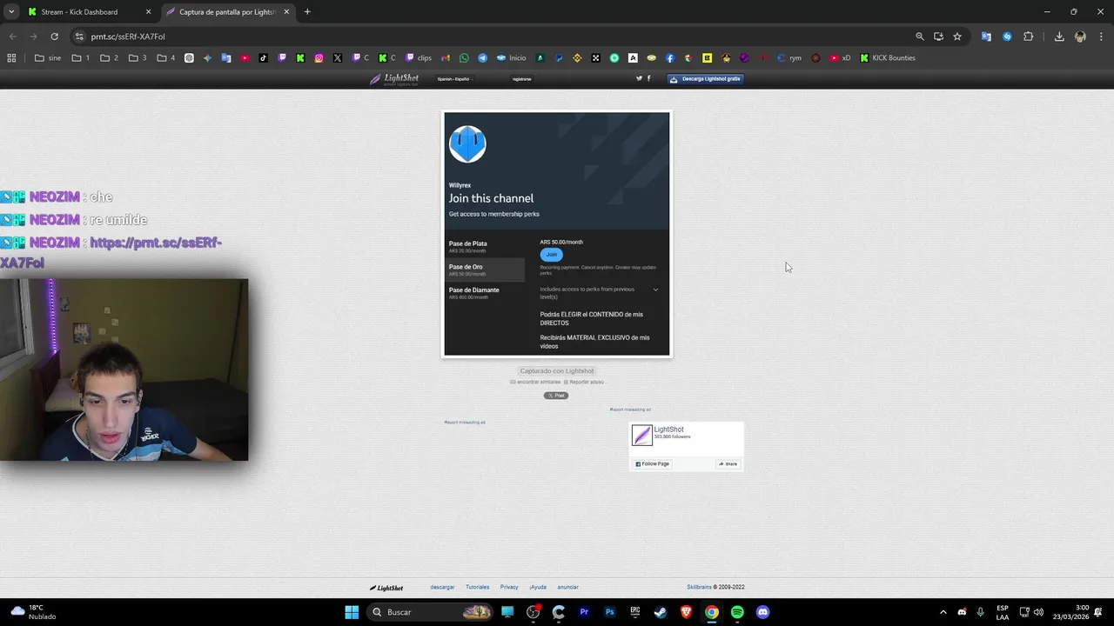This screenshot has height=626, width=1114.
Task: Click the Lightshot screenshot image
Action: pyautogui.click(x=557, y=234)
